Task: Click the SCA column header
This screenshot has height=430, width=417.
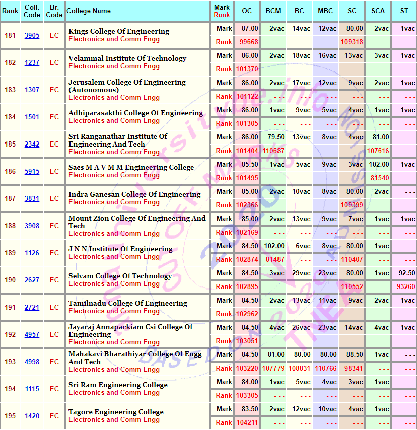Action: click(x=378, y=11)
